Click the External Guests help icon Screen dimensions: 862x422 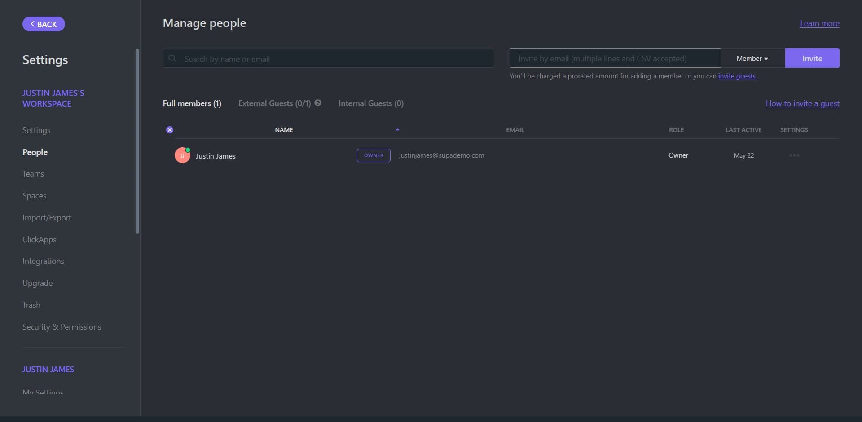[x=318, y=103]
